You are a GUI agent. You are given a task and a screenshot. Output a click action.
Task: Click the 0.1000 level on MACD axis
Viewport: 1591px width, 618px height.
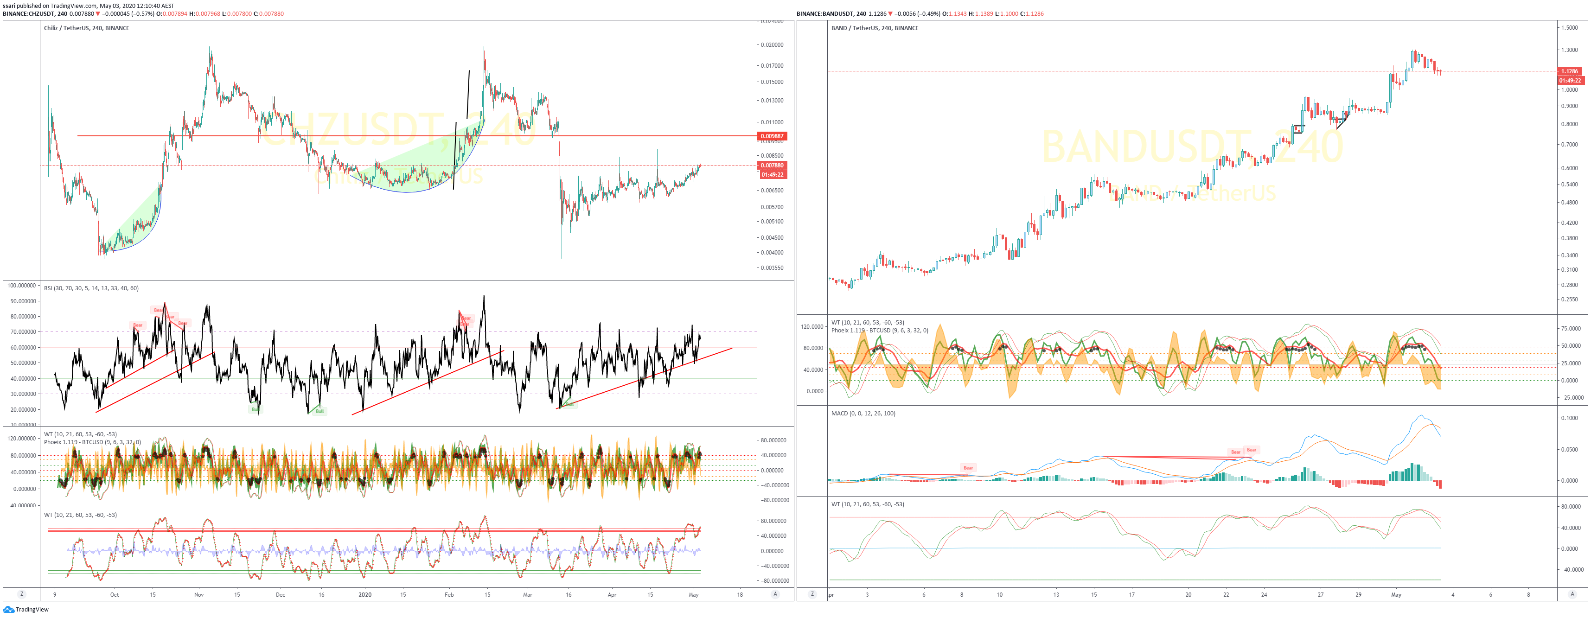(1569, 418)
